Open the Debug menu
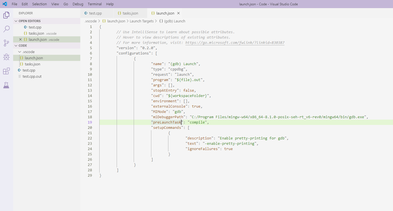 tap(78, 4)
